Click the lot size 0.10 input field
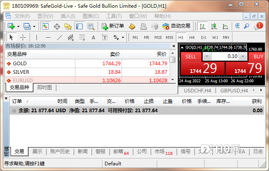269x171 pixels. 225,56
